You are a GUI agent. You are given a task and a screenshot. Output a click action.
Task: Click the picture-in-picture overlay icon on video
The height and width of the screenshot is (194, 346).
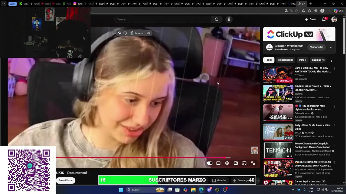pyautogui.click(x=119, y=33)
